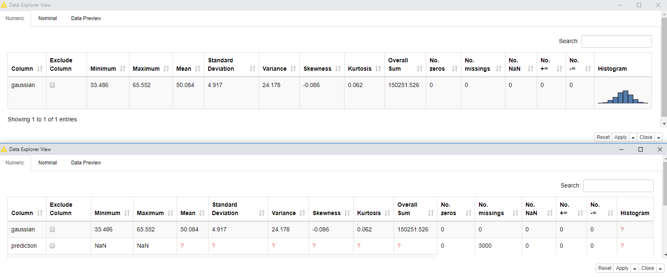Switch to Nominal tab in top window
This screenshot has width=667, height=277.
[x=48, y=18]
